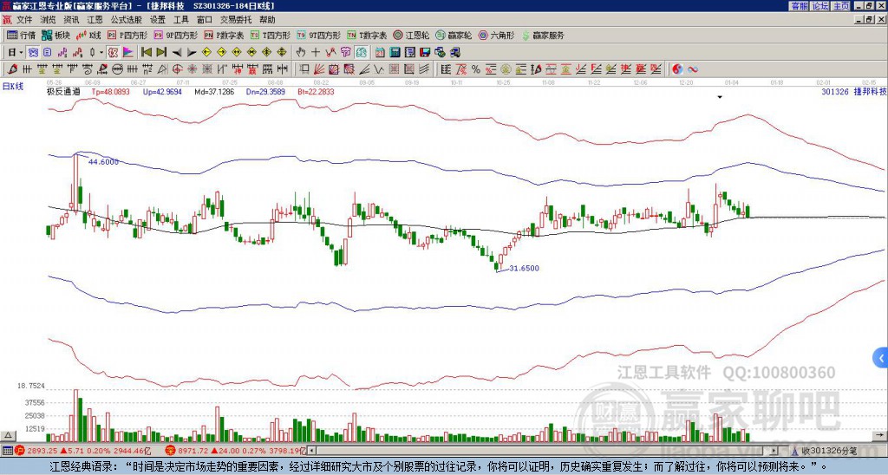
Task: Click the keyboard icon in status bar
Action: (x=7, y=451)
